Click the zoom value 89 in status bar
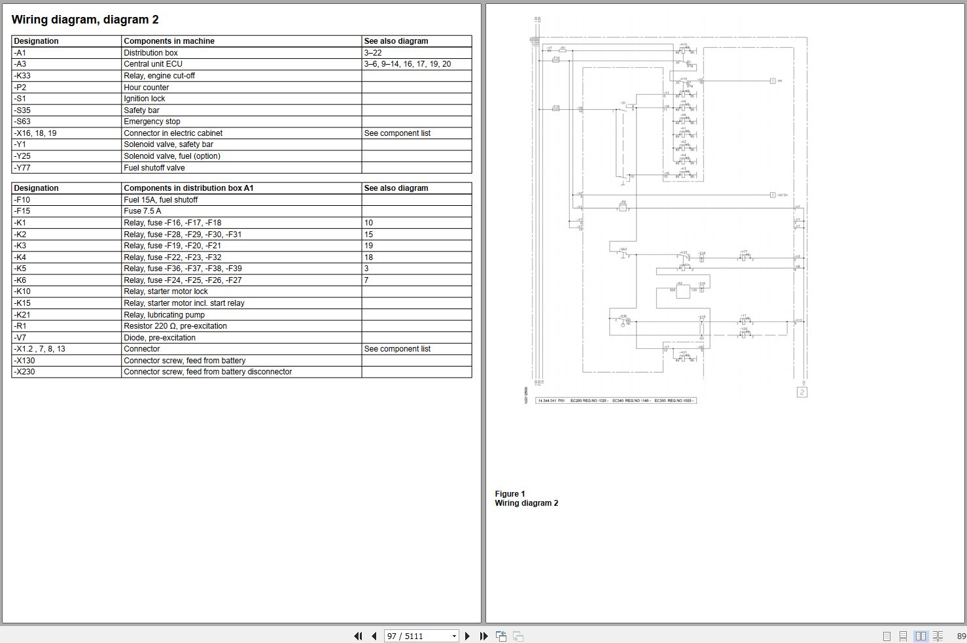This screenshot has width=967, height=643. click(961, 636)
